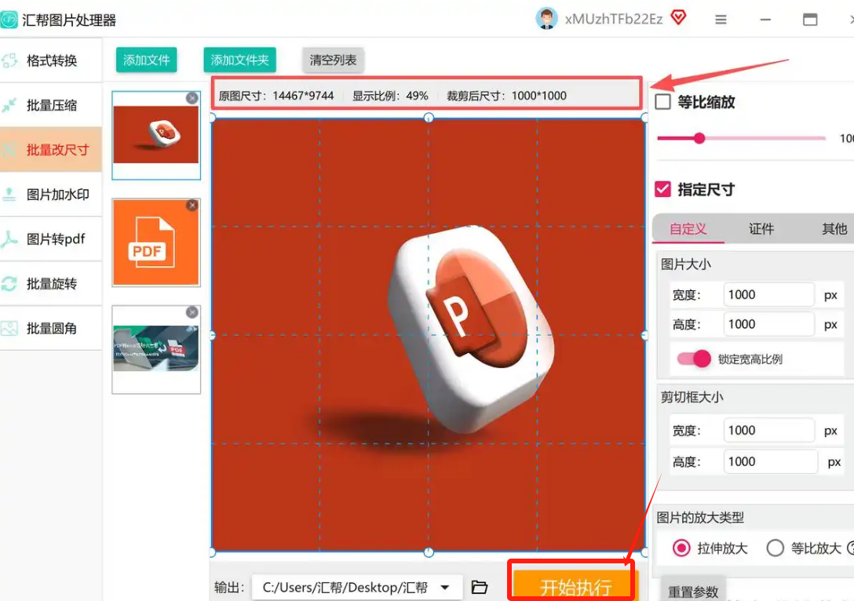The image size is (854, 601).
Task: Click the 裁剪后尺寸: 1000*1000 text
Action: [x=506, y=96]
